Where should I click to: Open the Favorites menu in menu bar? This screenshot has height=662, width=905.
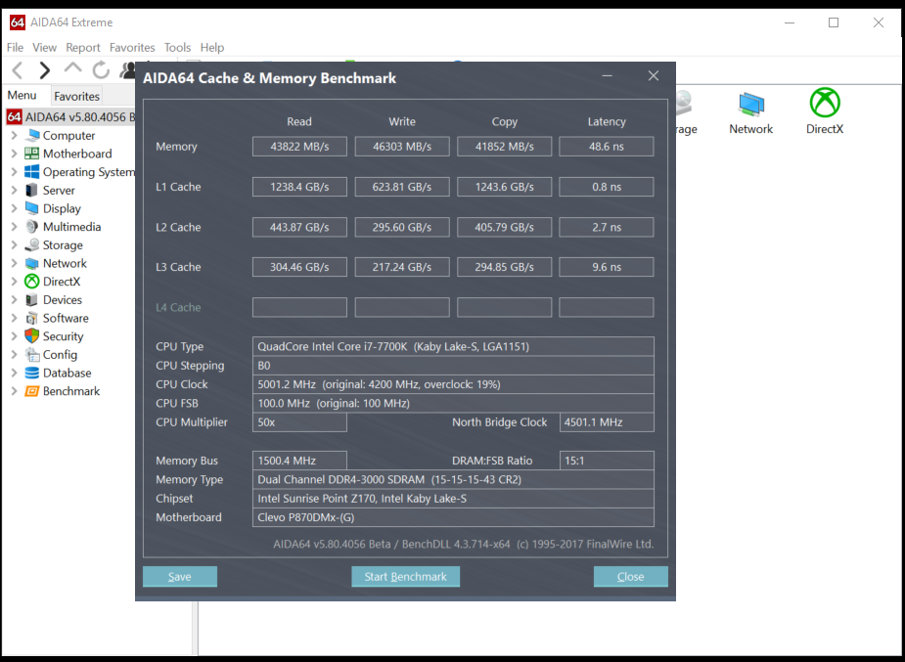[x=132, y=47]
